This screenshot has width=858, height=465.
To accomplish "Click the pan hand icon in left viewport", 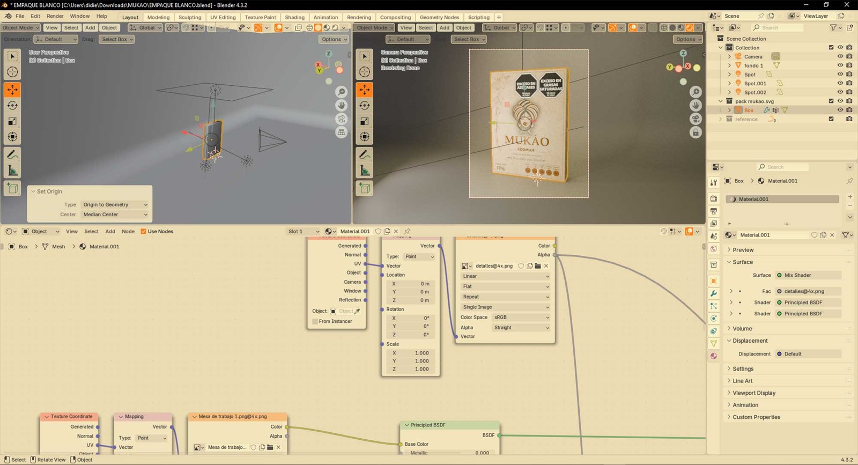I will [342, 105].
